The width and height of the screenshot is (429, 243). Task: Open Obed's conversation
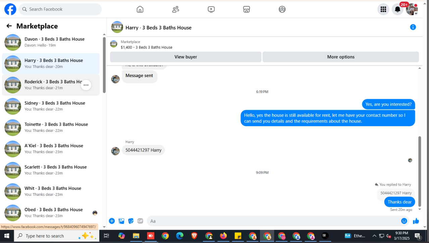point(51,213)
